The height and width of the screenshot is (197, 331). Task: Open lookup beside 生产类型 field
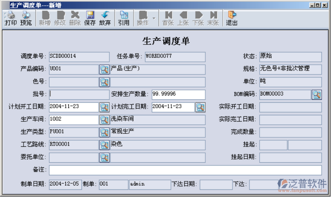pyautogui.click(x=104, y=133)
